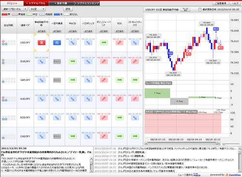This screenshot has height=177, width=242.
Task: Click the blue sell signal icon for USD/JPY
Action: pyautogui.click(x=57, y=42)
